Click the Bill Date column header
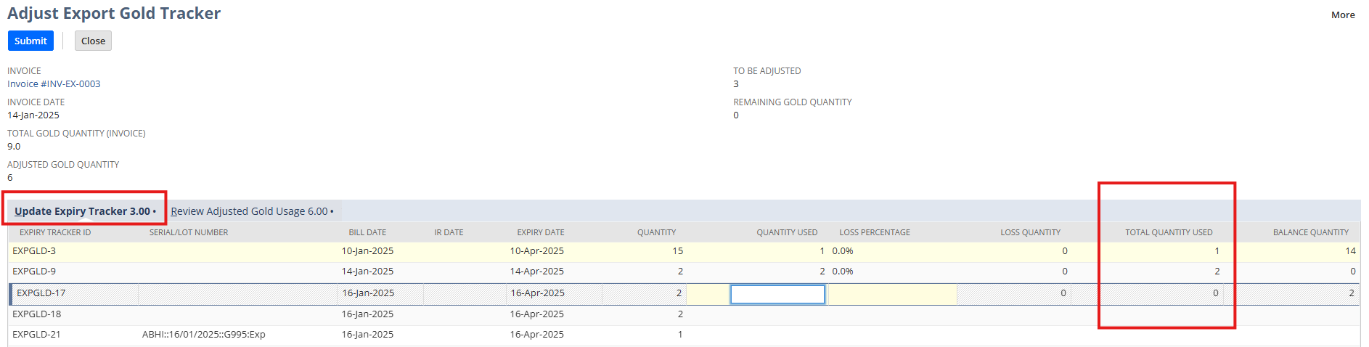Screen dimensions: 1369x347 click(x=367, y=232)
